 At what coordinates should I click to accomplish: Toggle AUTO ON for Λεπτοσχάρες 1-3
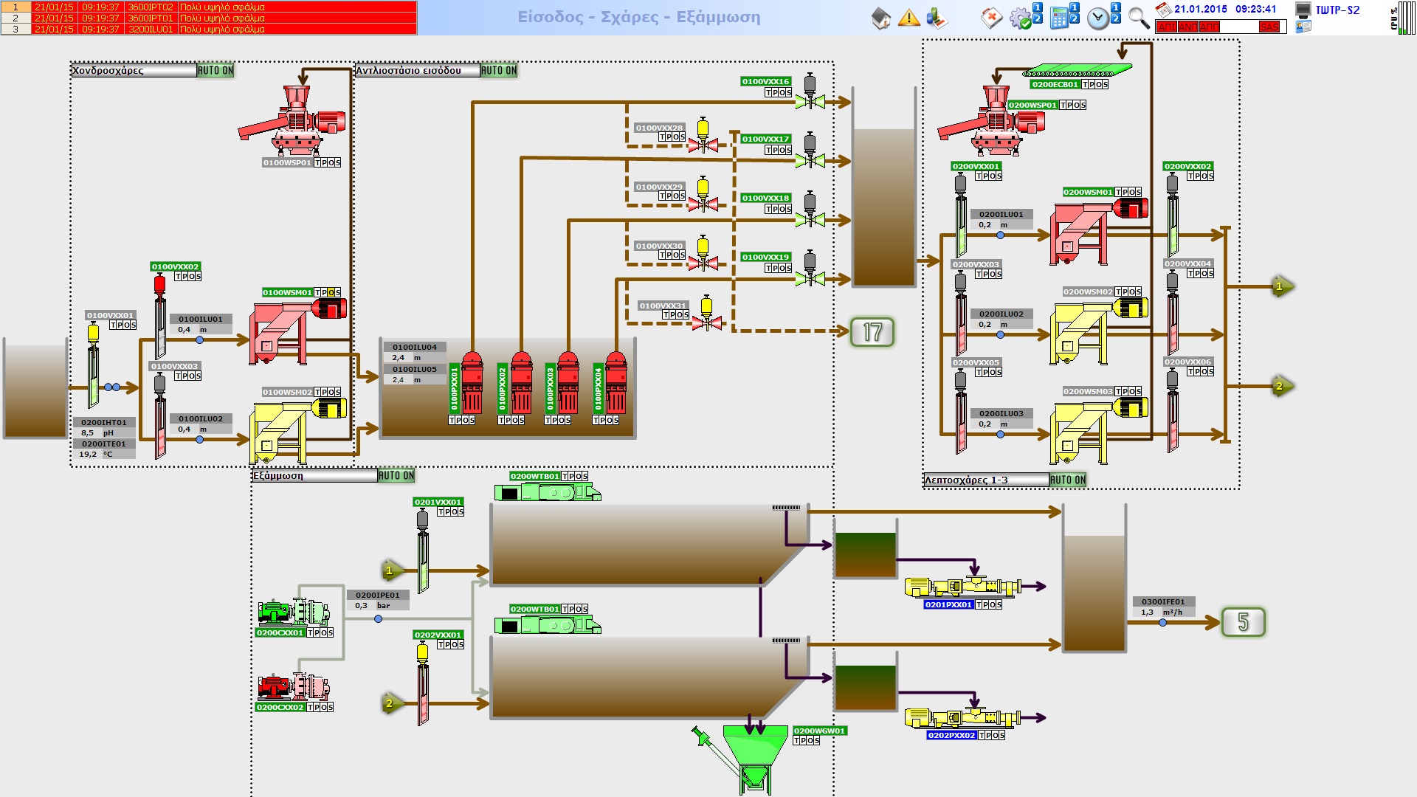point(1068,480)
